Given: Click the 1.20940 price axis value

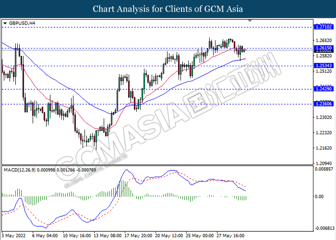Looking at the screenshot, I should click(x=324, y=164).
